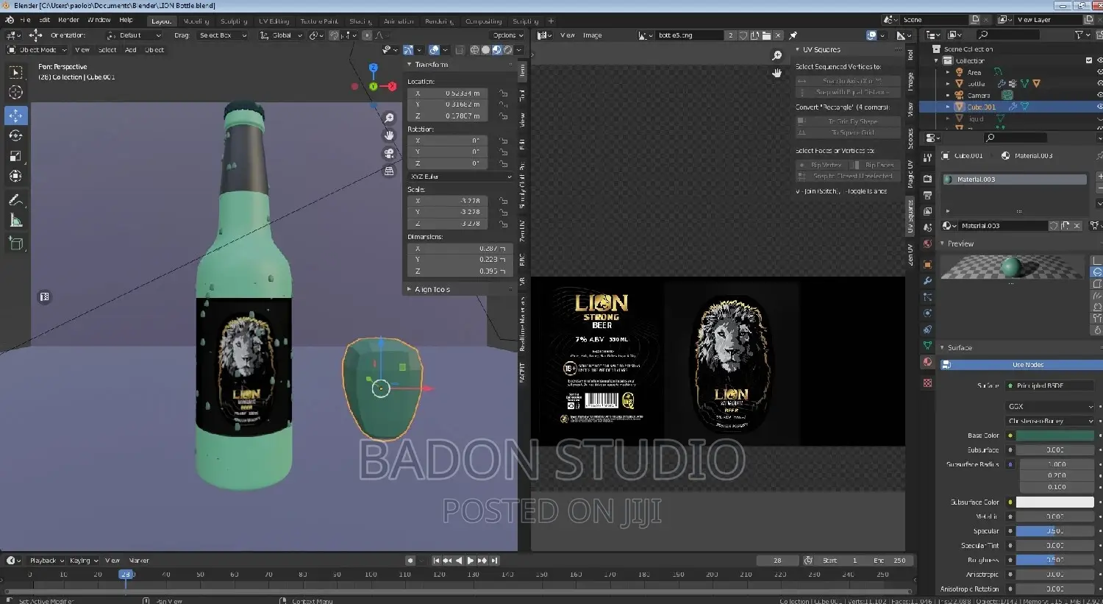Switch to the Sculpting workspace tab
Screen dimensions: 1103x604
[x=234, y=21]
